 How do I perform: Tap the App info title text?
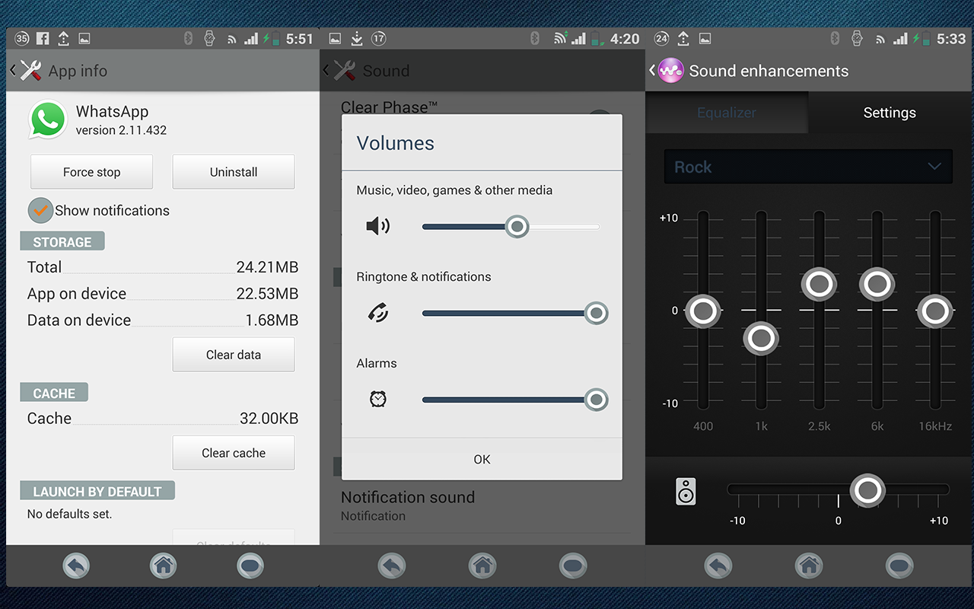click(x=78, y=71)
